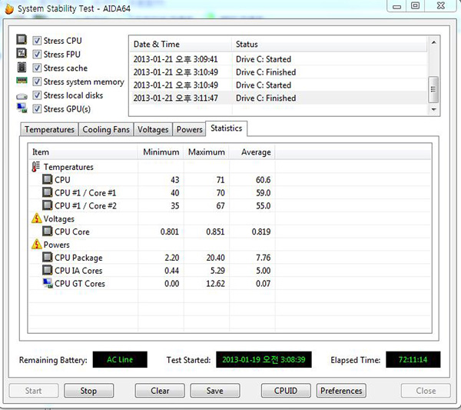Disable the Stress GPU(s) checkbox
The width and height of the screenshot is (461, 410).
point(37,109)
